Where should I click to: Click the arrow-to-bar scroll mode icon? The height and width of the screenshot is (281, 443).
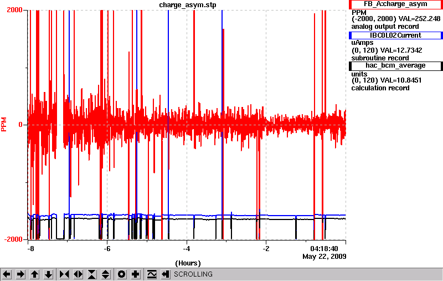coord(166,274)
